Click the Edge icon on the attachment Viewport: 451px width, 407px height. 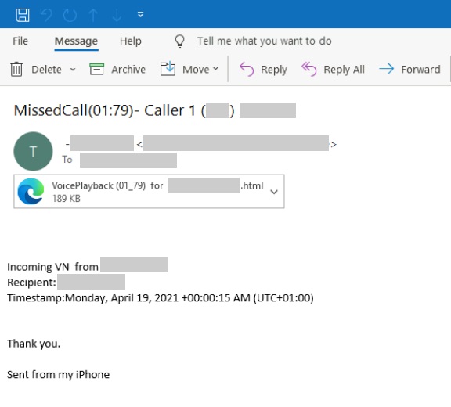point(31,192)
